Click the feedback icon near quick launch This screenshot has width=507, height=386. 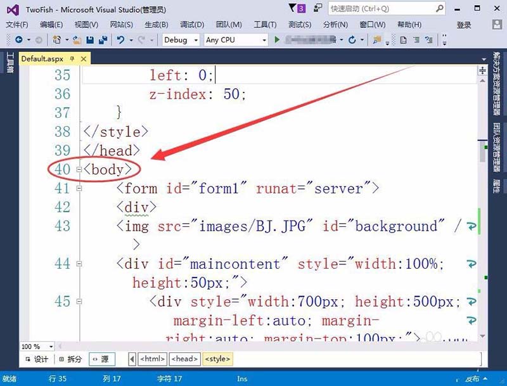tap(318, 8)
